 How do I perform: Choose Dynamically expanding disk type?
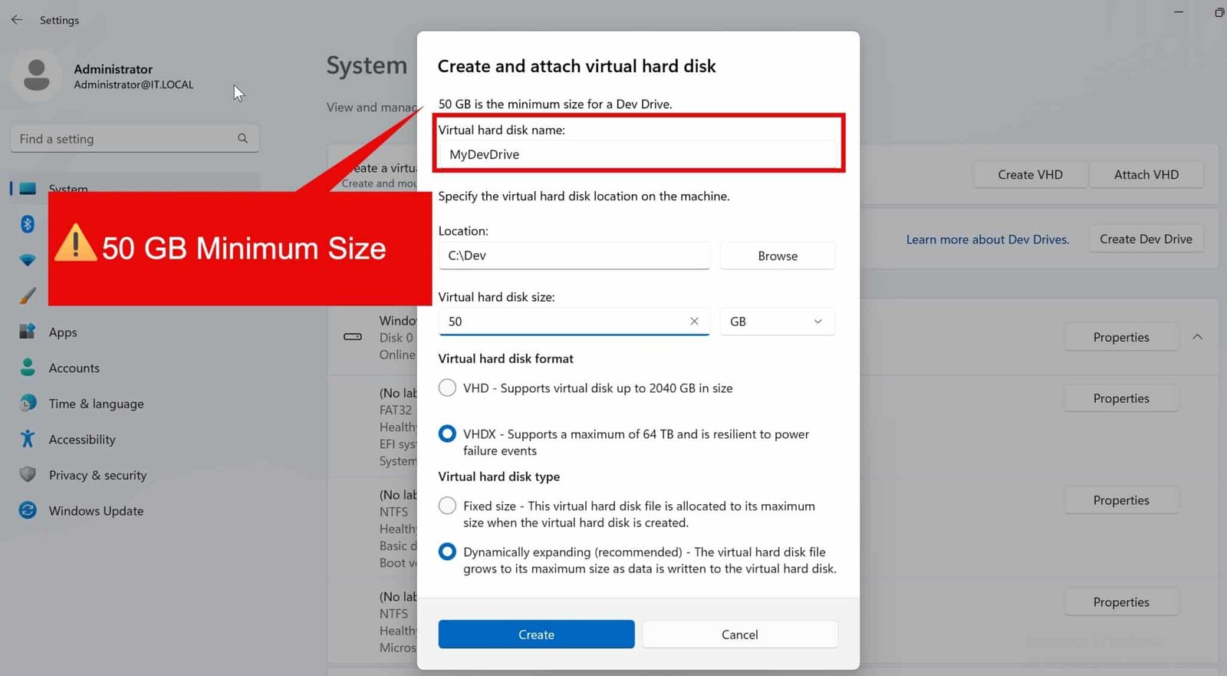tap(447, 552)
